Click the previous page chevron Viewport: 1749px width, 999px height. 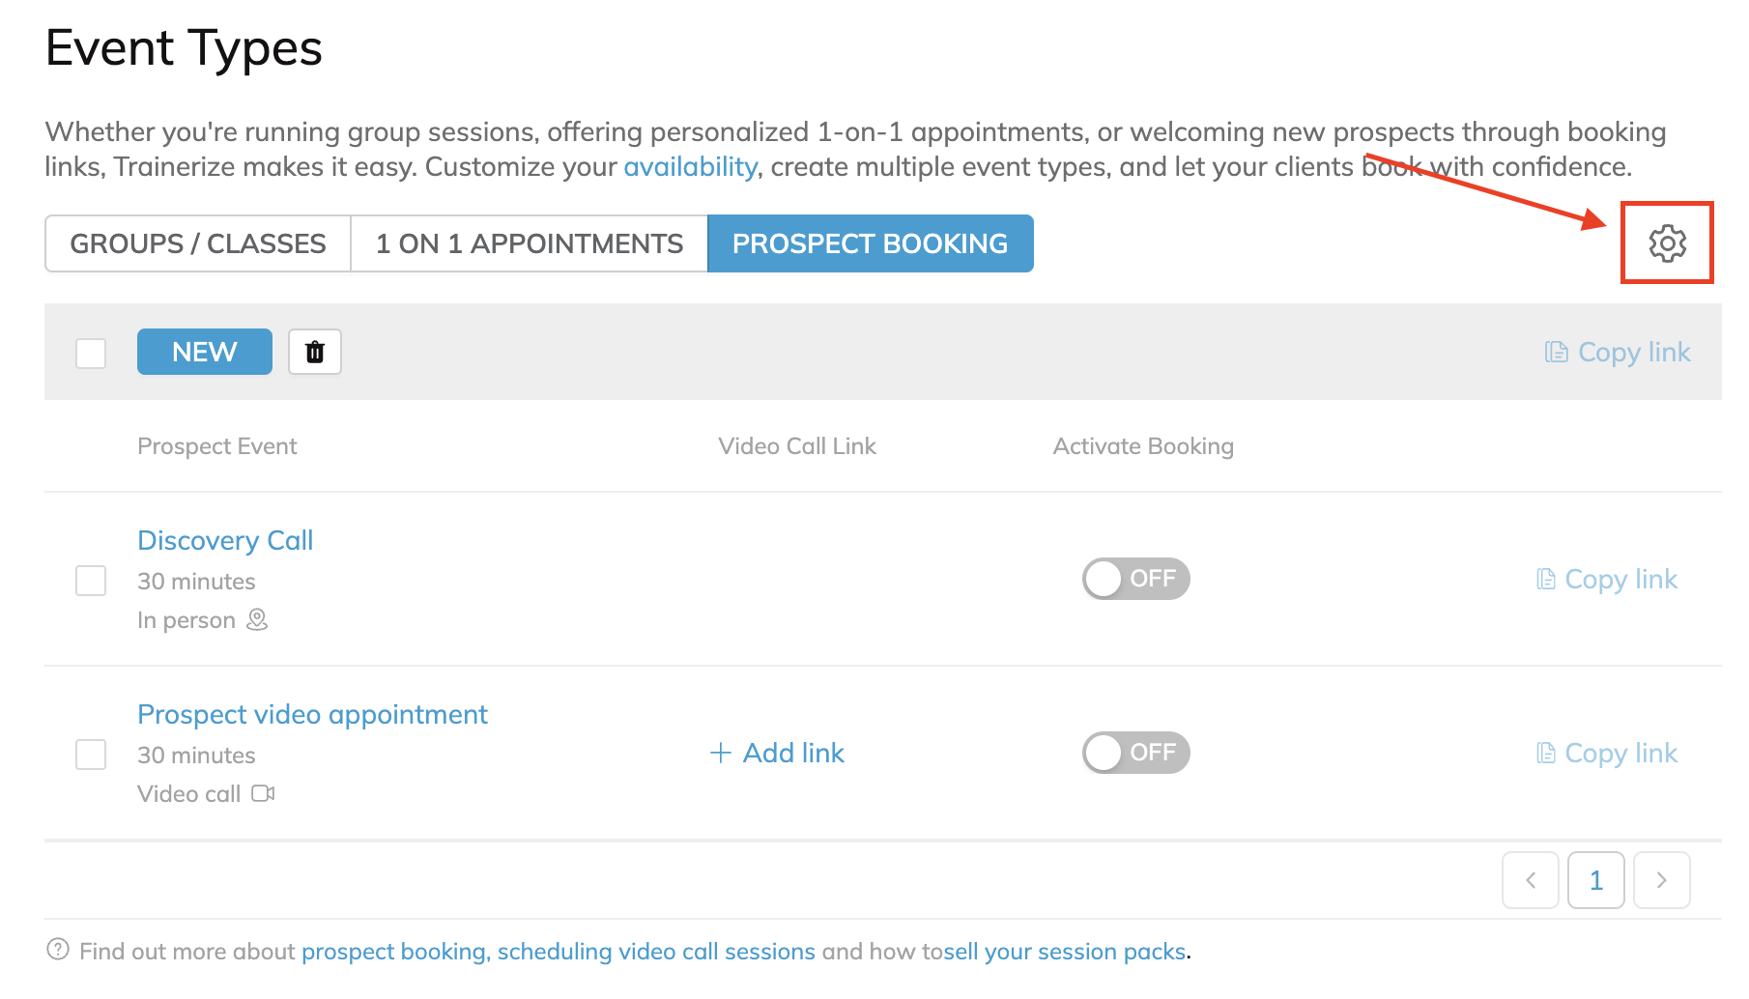point(1530,880)
